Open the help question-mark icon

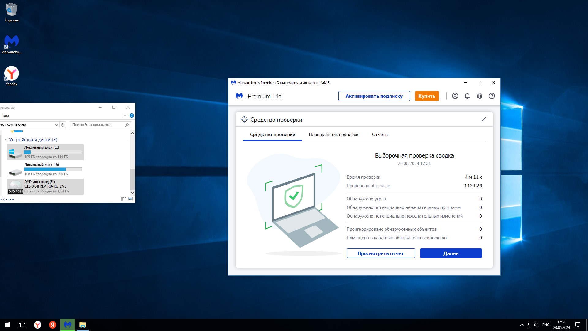click(492, 96)
